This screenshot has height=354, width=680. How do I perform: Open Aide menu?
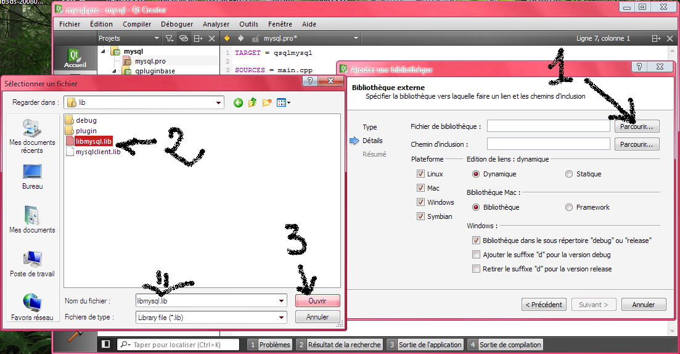point(309,24)
